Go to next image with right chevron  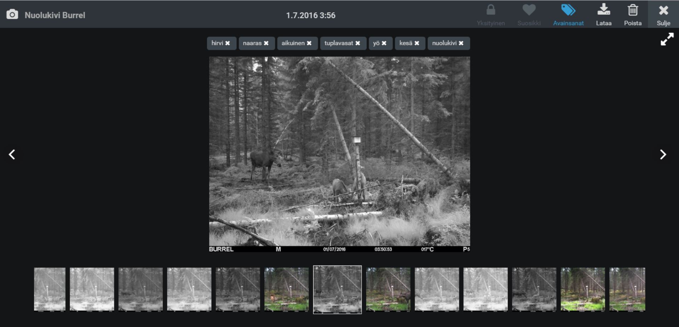(663, 154)
